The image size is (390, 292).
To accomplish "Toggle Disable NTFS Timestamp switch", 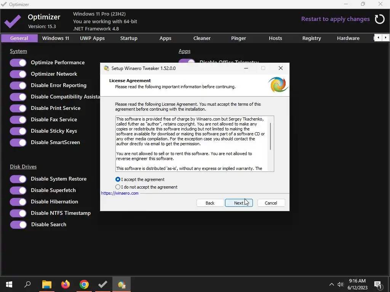I will (18, 213).
